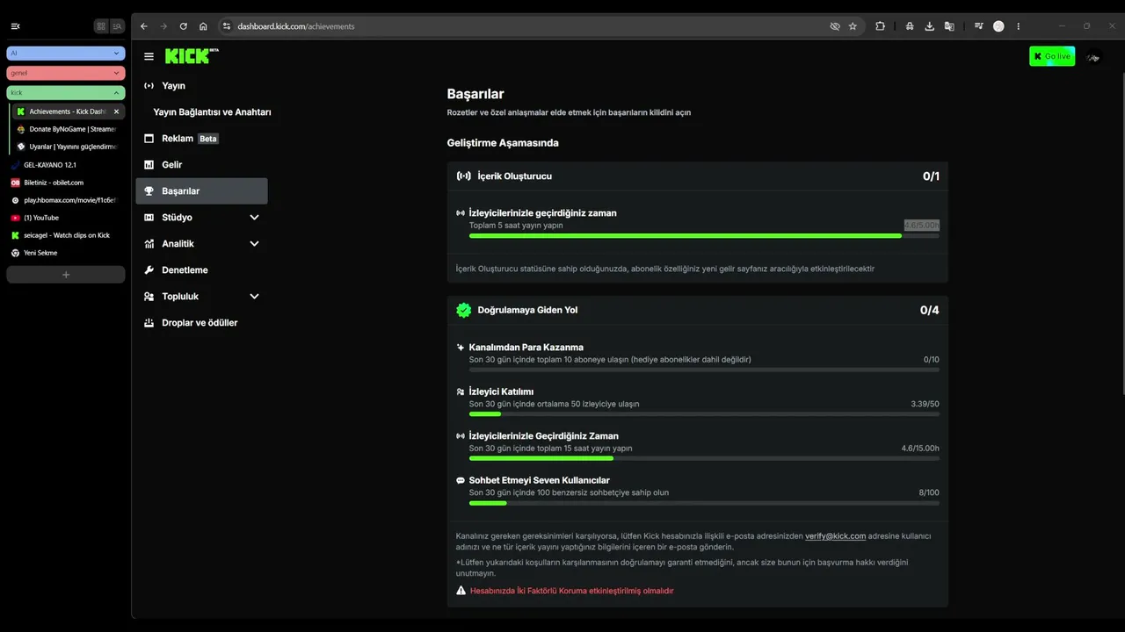Expand the Stüdyo submenu chevron
Viewport: 1125px width, 632px height.
[x=255, y=218]
